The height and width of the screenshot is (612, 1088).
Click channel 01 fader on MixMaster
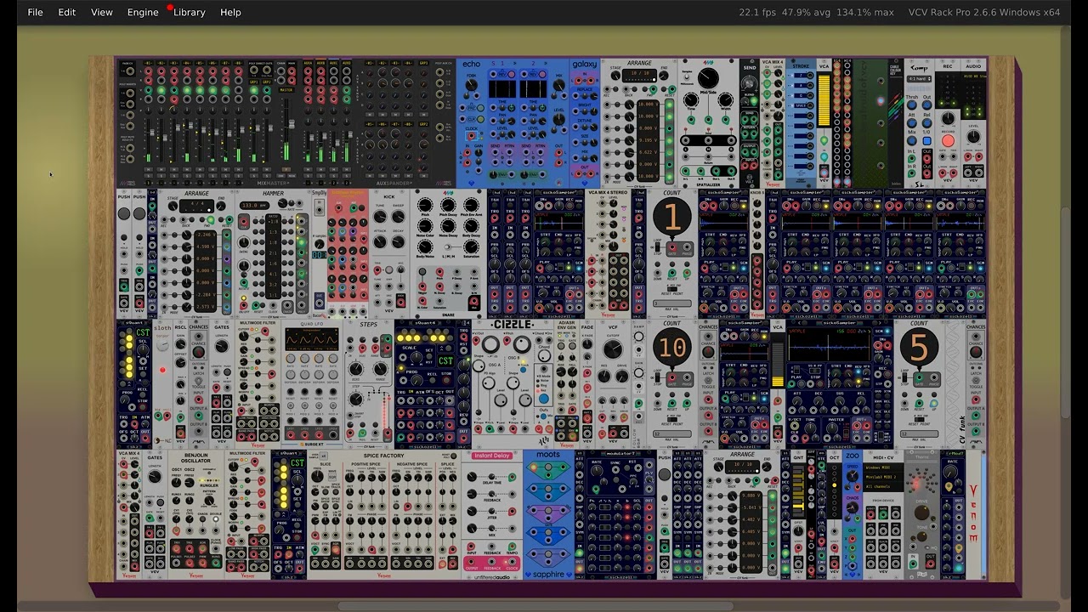152,133
